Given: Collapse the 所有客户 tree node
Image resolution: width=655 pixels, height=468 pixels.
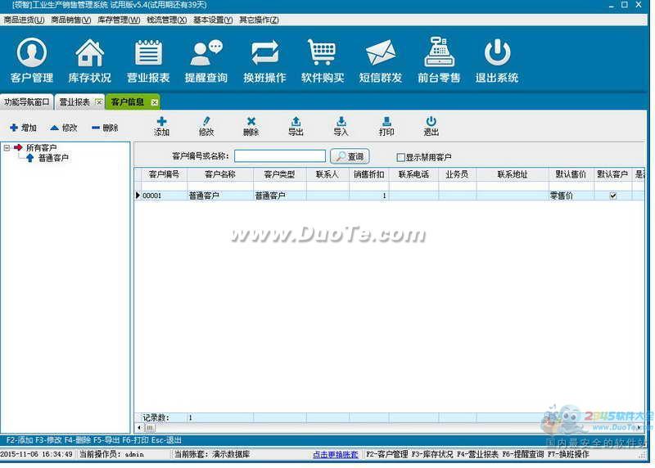Looking at the screenshot, I should [x=7, y=147].
